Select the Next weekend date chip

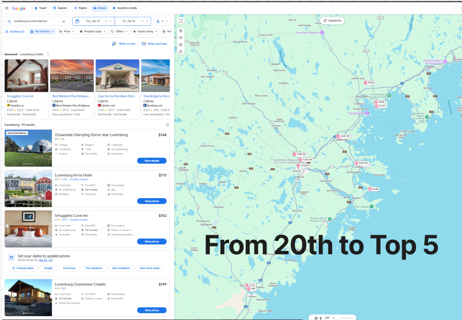pos(121,268)
